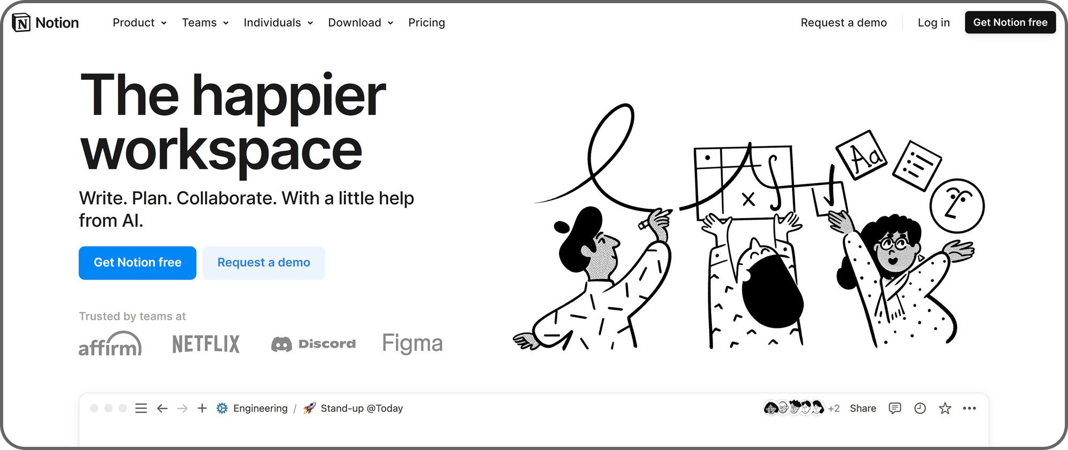
Task: Open the Download dropdown menu
Action: tap(360, 22)
